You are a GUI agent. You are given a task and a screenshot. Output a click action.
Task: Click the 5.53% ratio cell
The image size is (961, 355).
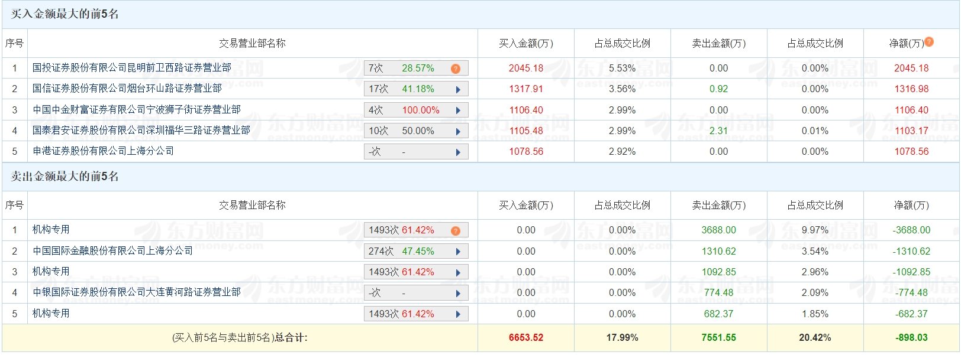(x=622, y=69)
